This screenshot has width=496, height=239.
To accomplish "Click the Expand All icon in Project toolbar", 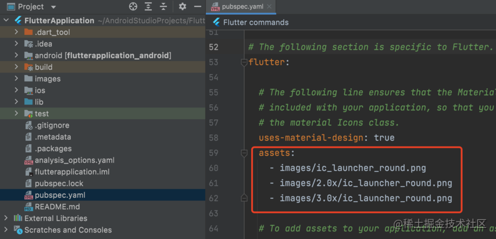I will 148,6.
